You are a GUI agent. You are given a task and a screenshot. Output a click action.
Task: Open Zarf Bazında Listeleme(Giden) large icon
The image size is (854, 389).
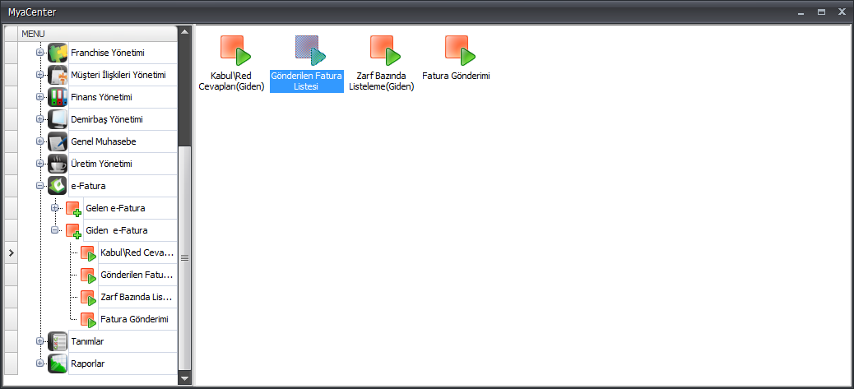tap(385, 49)
